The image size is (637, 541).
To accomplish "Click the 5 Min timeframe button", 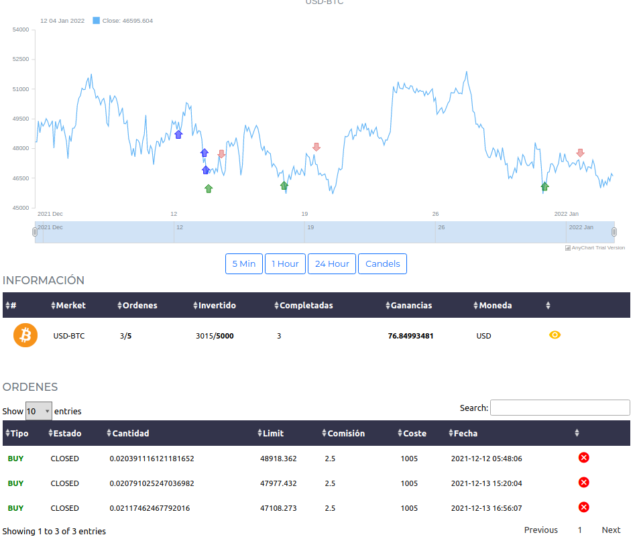I will pos(243,263).
